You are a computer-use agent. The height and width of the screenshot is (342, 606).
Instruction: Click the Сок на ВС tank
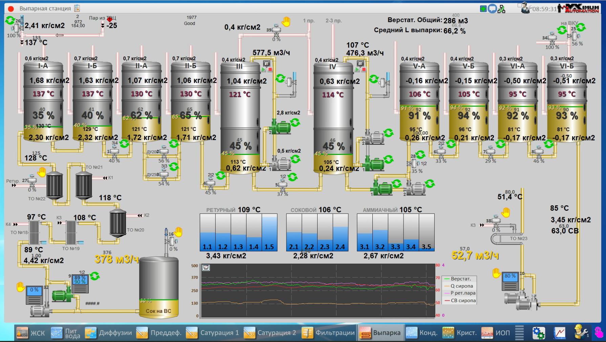pos(158,288)
